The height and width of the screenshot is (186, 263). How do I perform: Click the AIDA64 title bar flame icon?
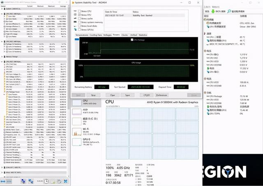pyautogui.click(x=73, y=2)
